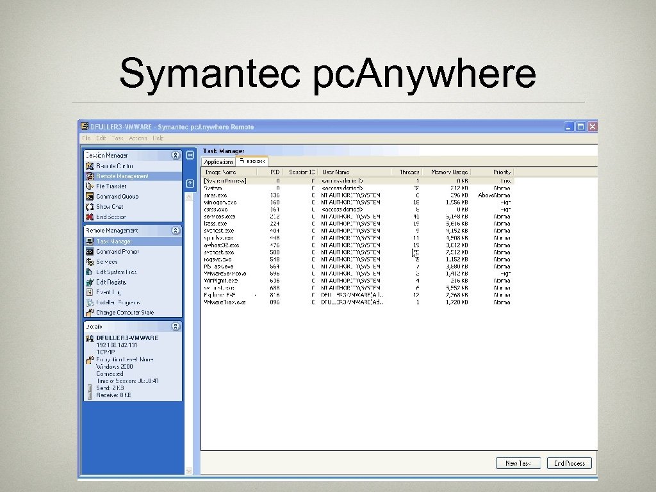Screen dimensions: 656x492
Task: Select the regsvc.exe process row
Action: (357, 259)
